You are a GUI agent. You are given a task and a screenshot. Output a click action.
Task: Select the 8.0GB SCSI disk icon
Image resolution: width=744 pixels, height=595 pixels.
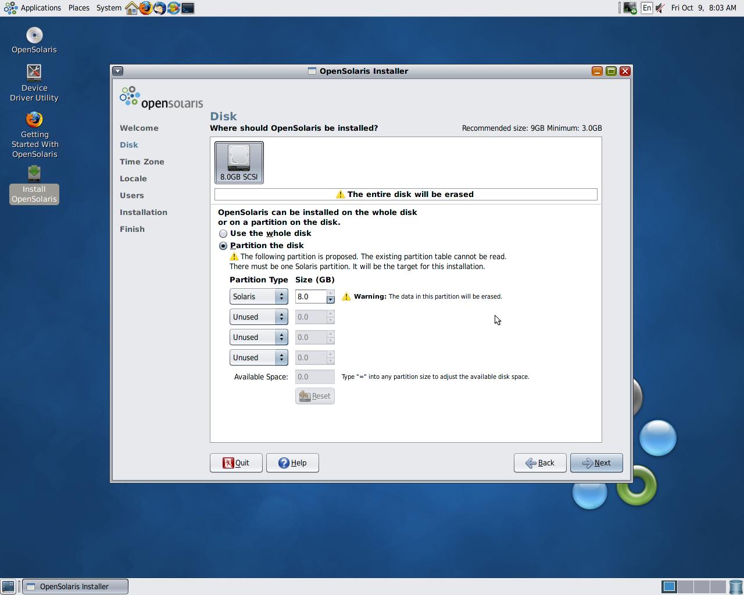coord(239,162)
